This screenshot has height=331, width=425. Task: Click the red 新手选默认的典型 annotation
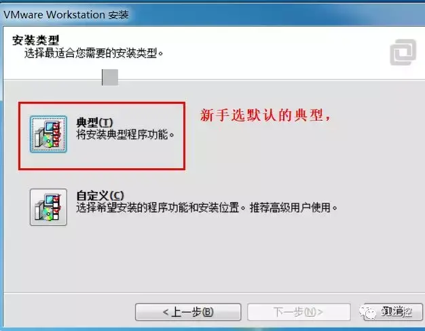(x=265, y=115)
